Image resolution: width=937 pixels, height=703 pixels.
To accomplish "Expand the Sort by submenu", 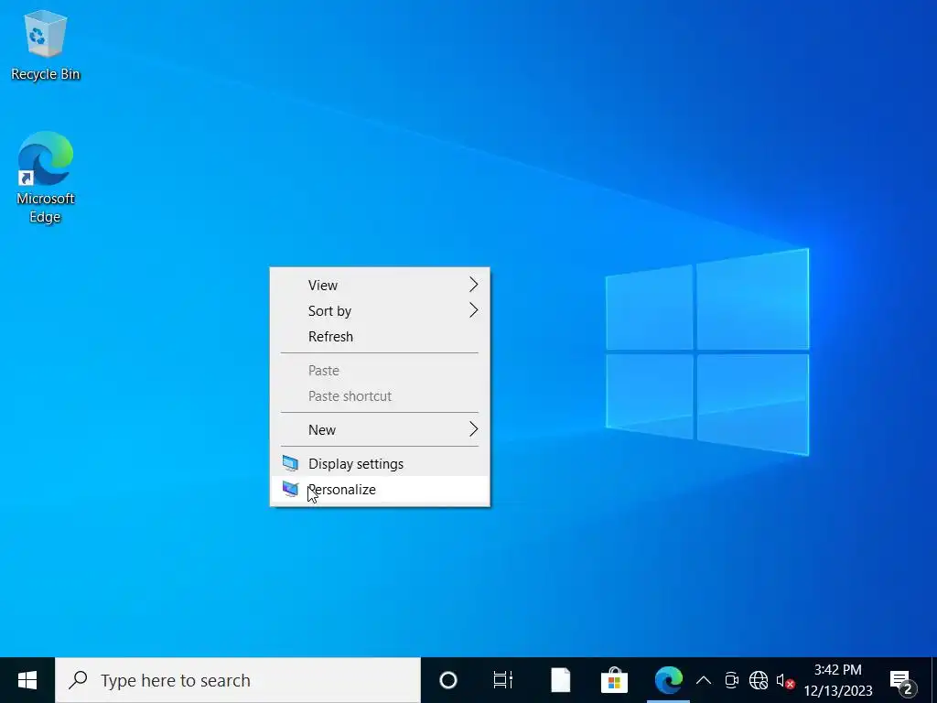I will [x=380, y=311].
